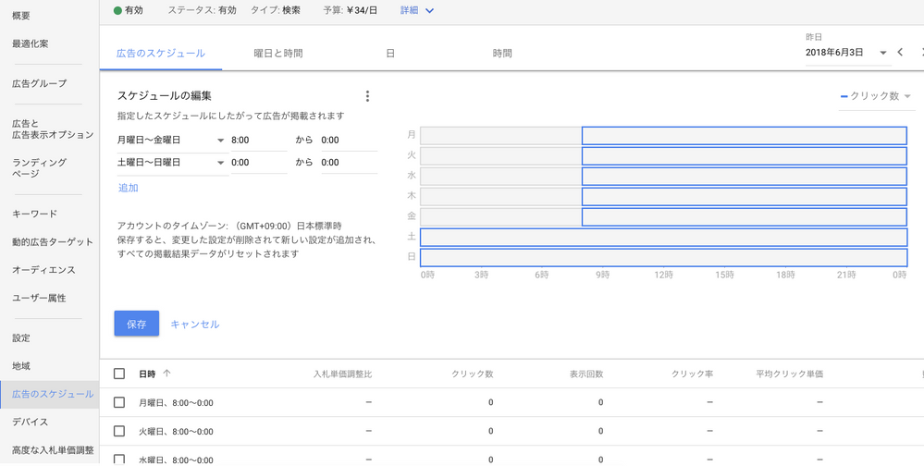Check the 月曜日、8:00〜0:00 row checkbox
This screenshot has width=924, height=466.
(119, 402)
